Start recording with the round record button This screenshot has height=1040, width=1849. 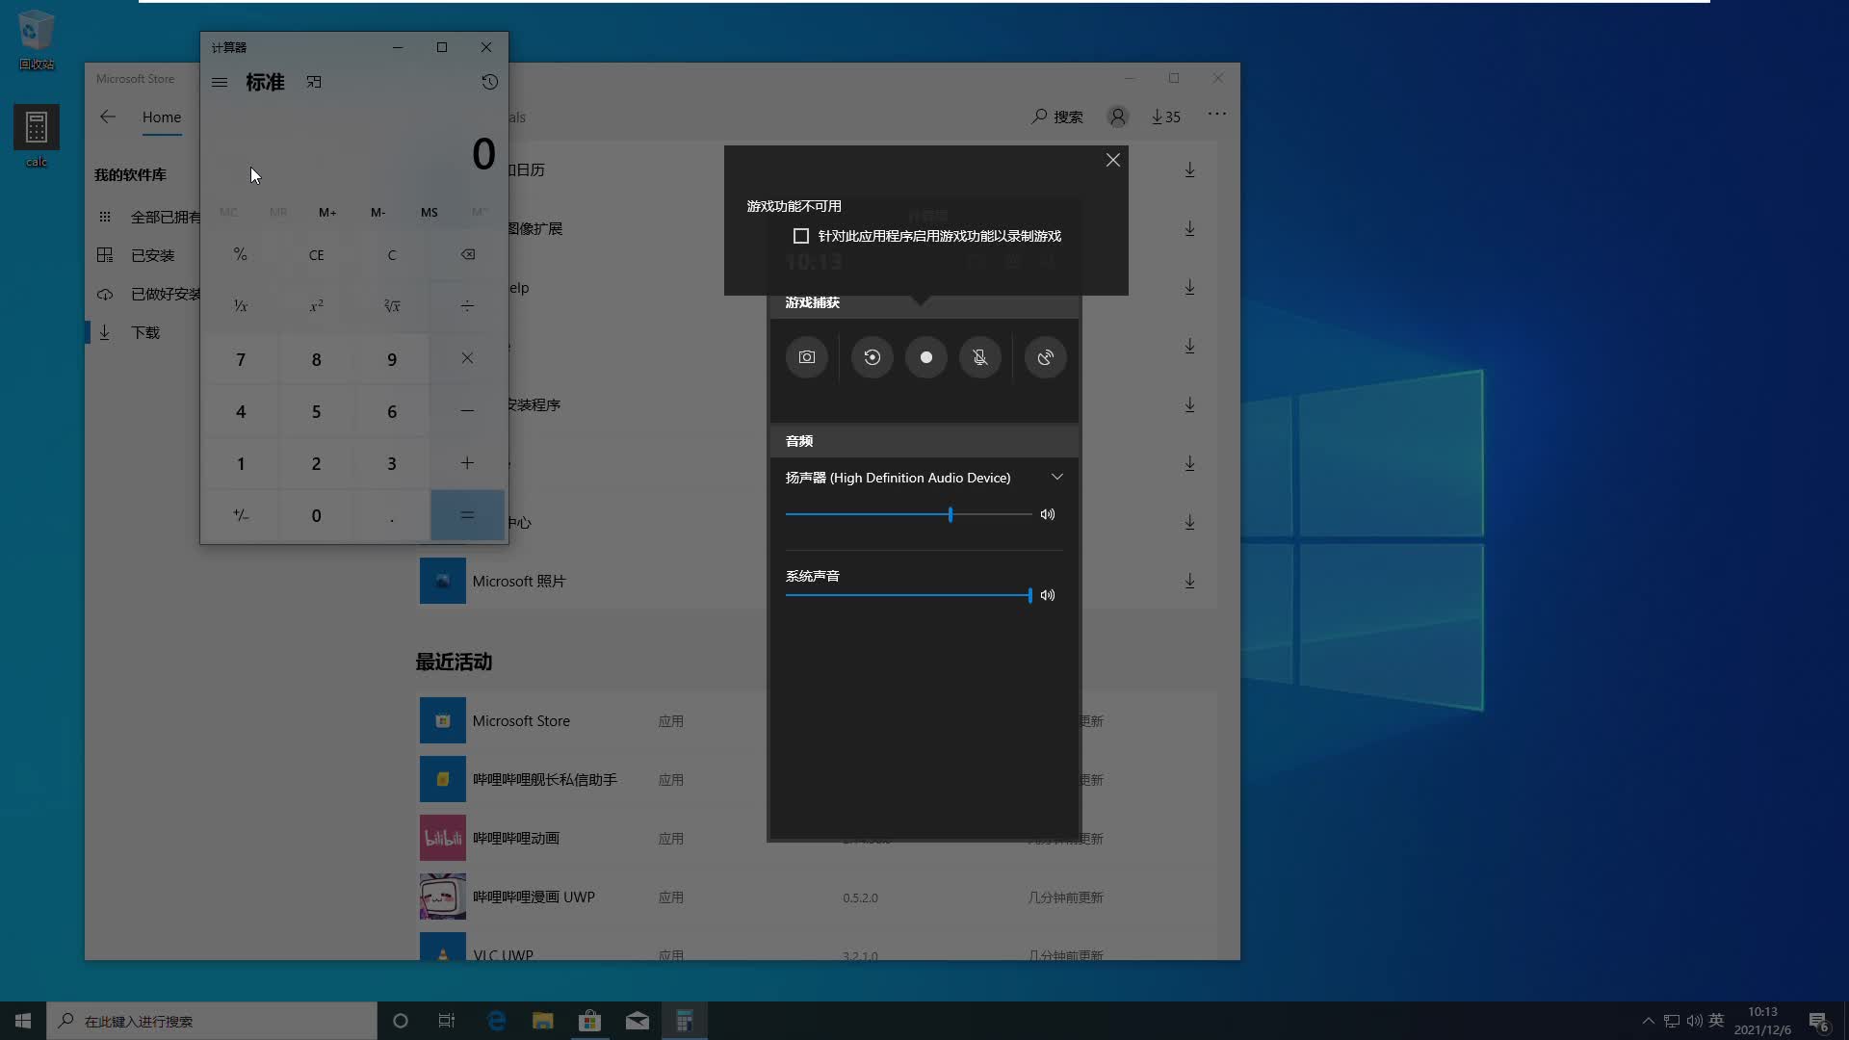point(926,357)
